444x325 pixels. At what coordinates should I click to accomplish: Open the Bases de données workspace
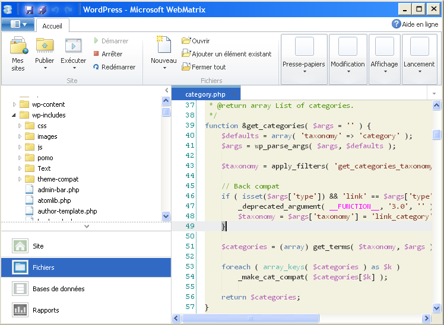tap(58, 289)
